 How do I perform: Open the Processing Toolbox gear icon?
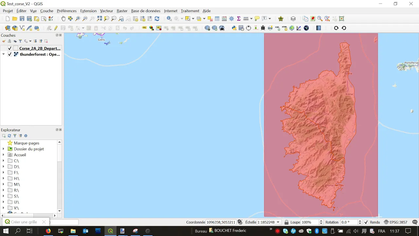coord(231,19)
